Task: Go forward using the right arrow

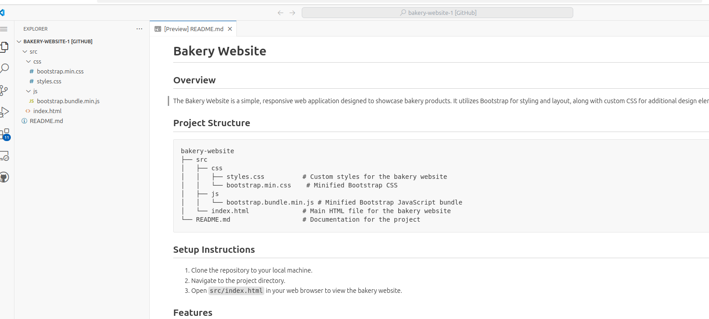Action: 292,13
